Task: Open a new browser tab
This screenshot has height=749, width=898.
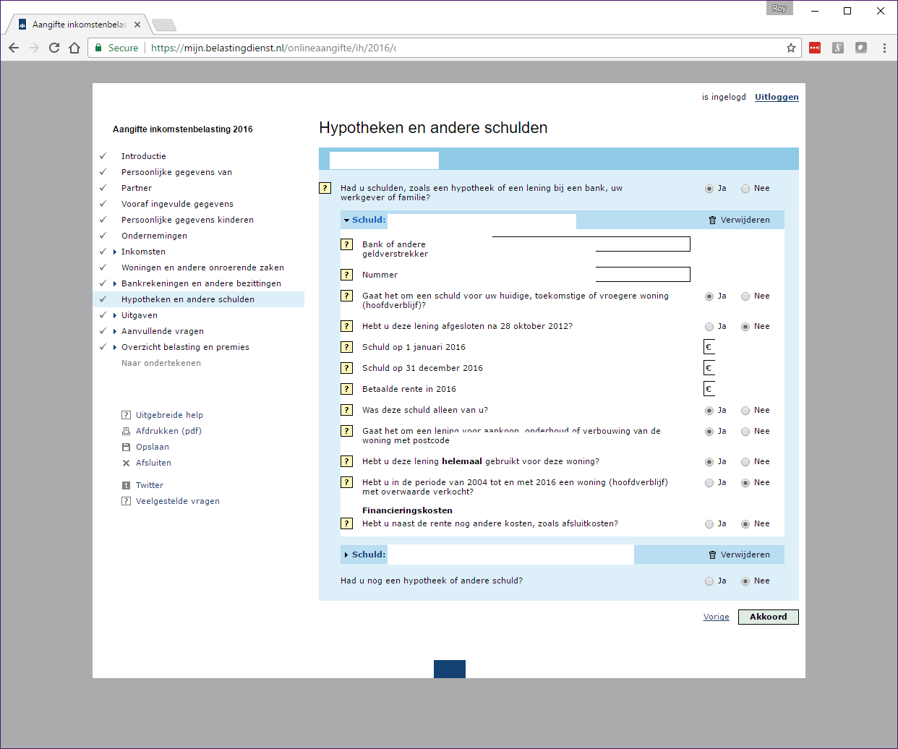Action: pyautogui.click(x=164, y=25)
